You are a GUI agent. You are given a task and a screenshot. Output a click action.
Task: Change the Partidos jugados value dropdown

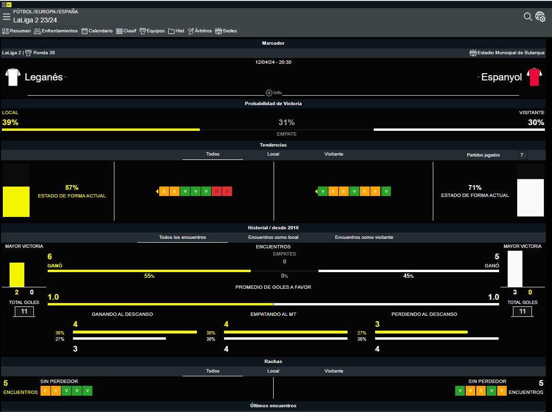point(523,155)
